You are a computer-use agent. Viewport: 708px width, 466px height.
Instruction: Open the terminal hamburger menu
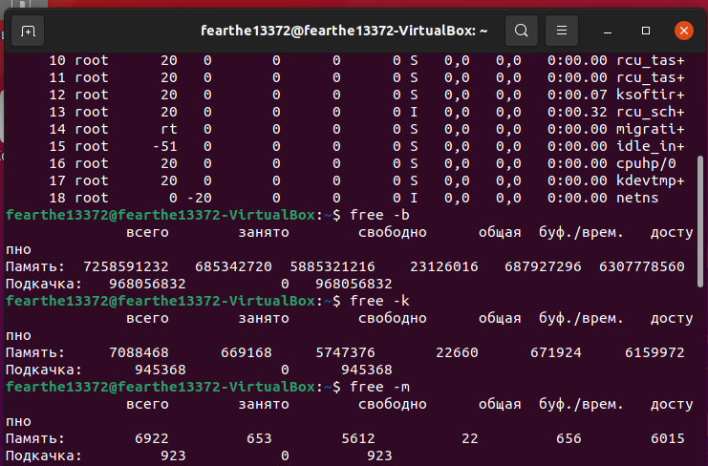pos(562,31)
